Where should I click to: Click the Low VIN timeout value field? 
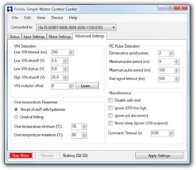click(60, 52)
